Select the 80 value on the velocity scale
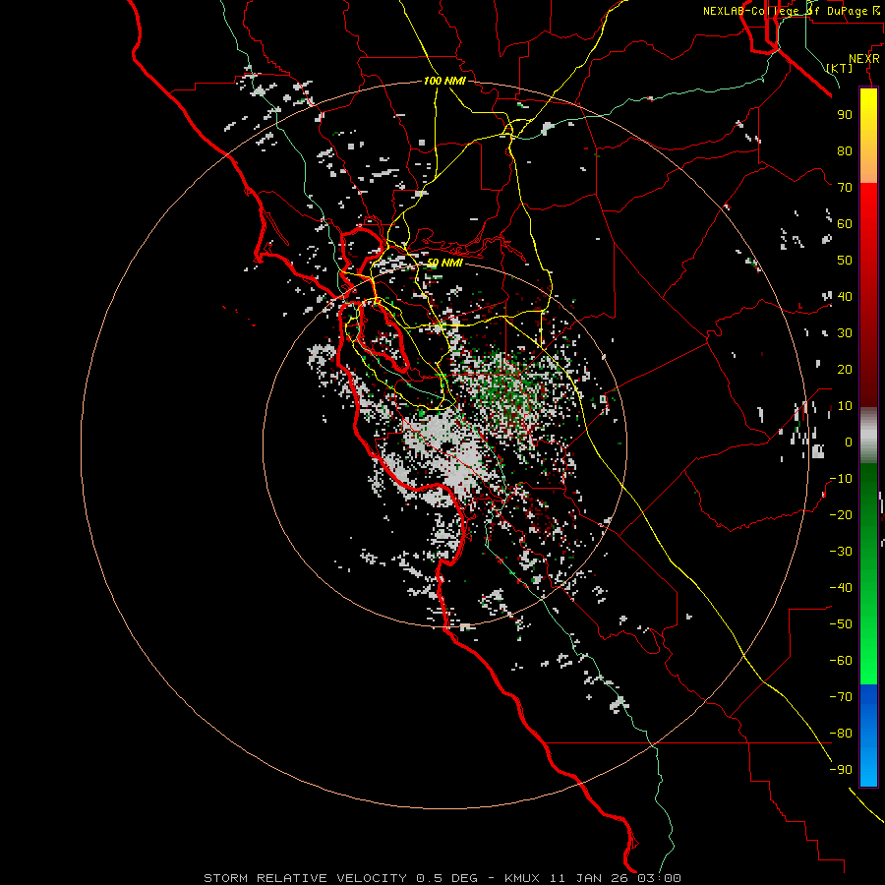 (x=845, y=150)
